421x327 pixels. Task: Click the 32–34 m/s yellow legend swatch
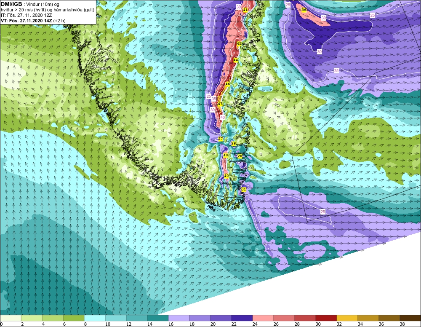(347, 318)
